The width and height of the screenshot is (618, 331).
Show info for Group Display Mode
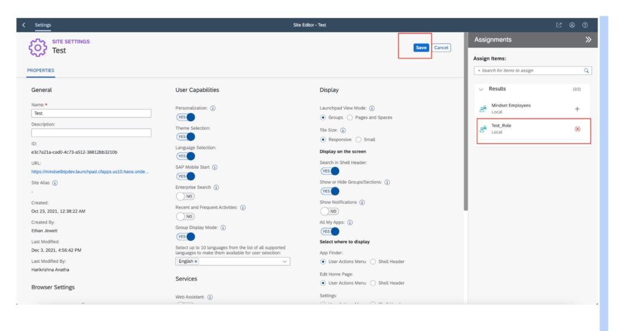tap(223, 227)
